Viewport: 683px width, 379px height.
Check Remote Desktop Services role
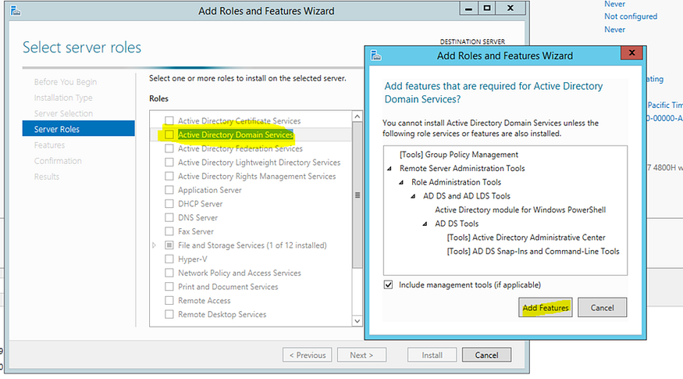169,314
